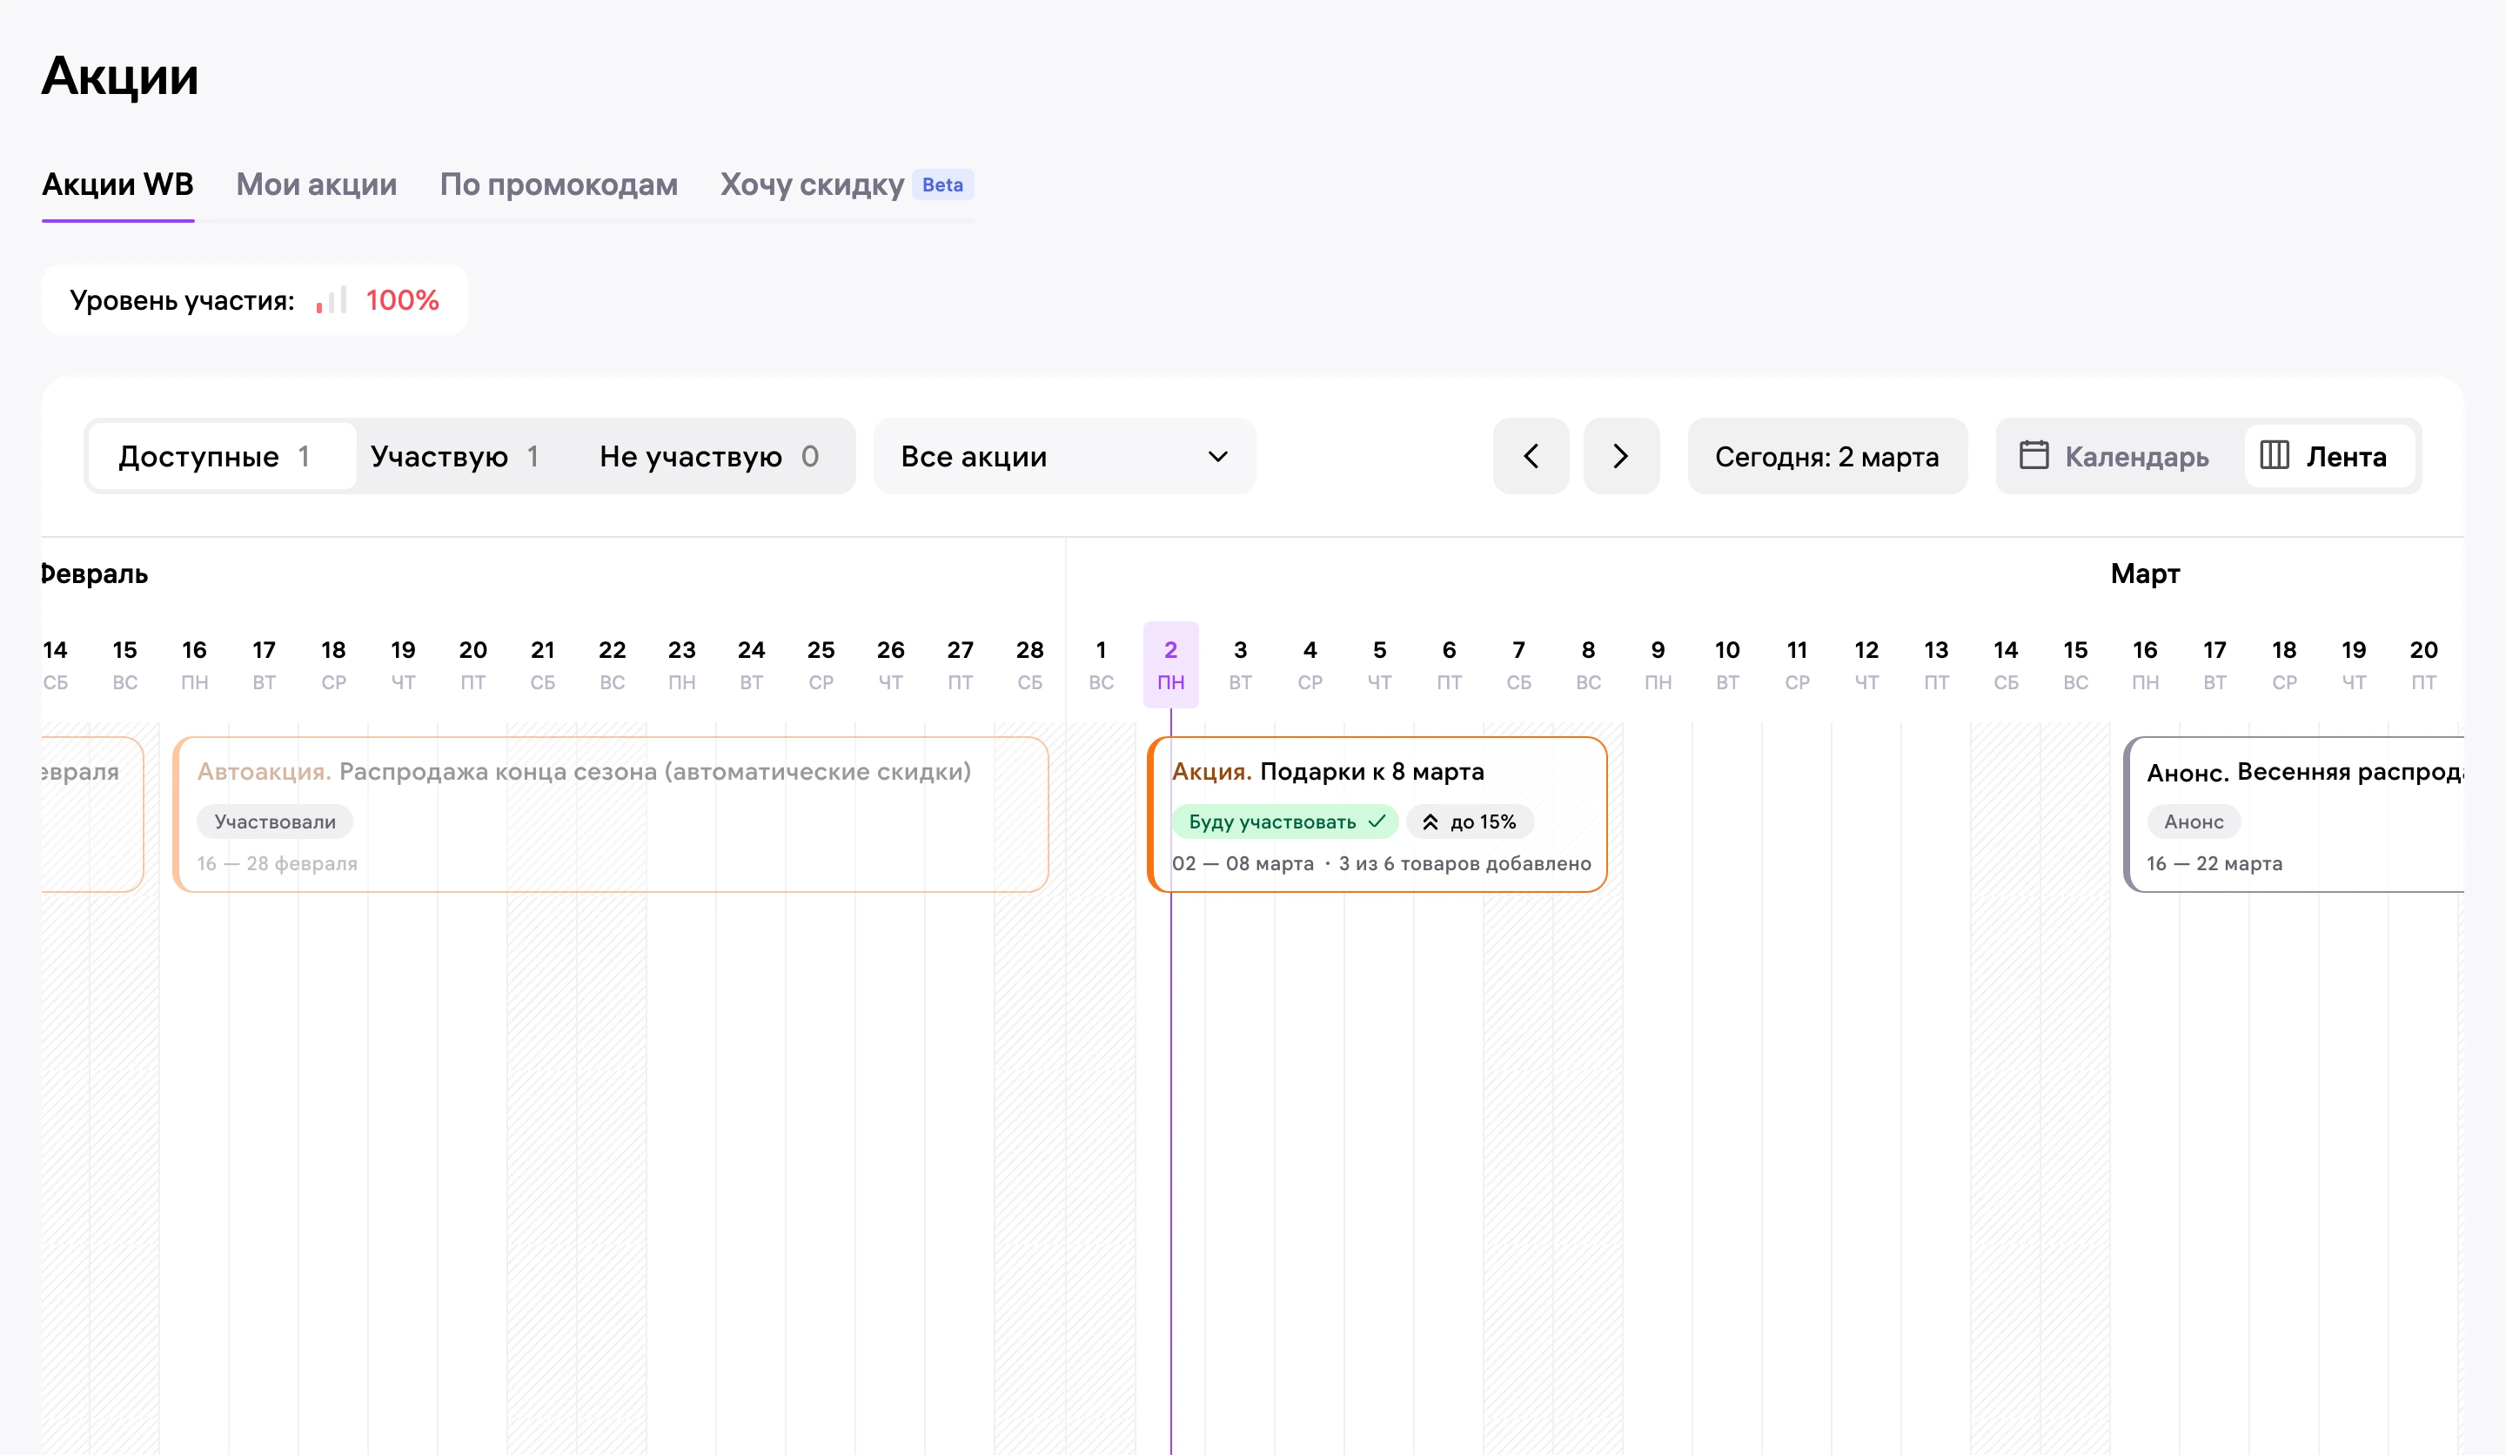Click the double chevron boost icon
The width and height of the screenshot is (2506, 1455).
pos(1430,822)
